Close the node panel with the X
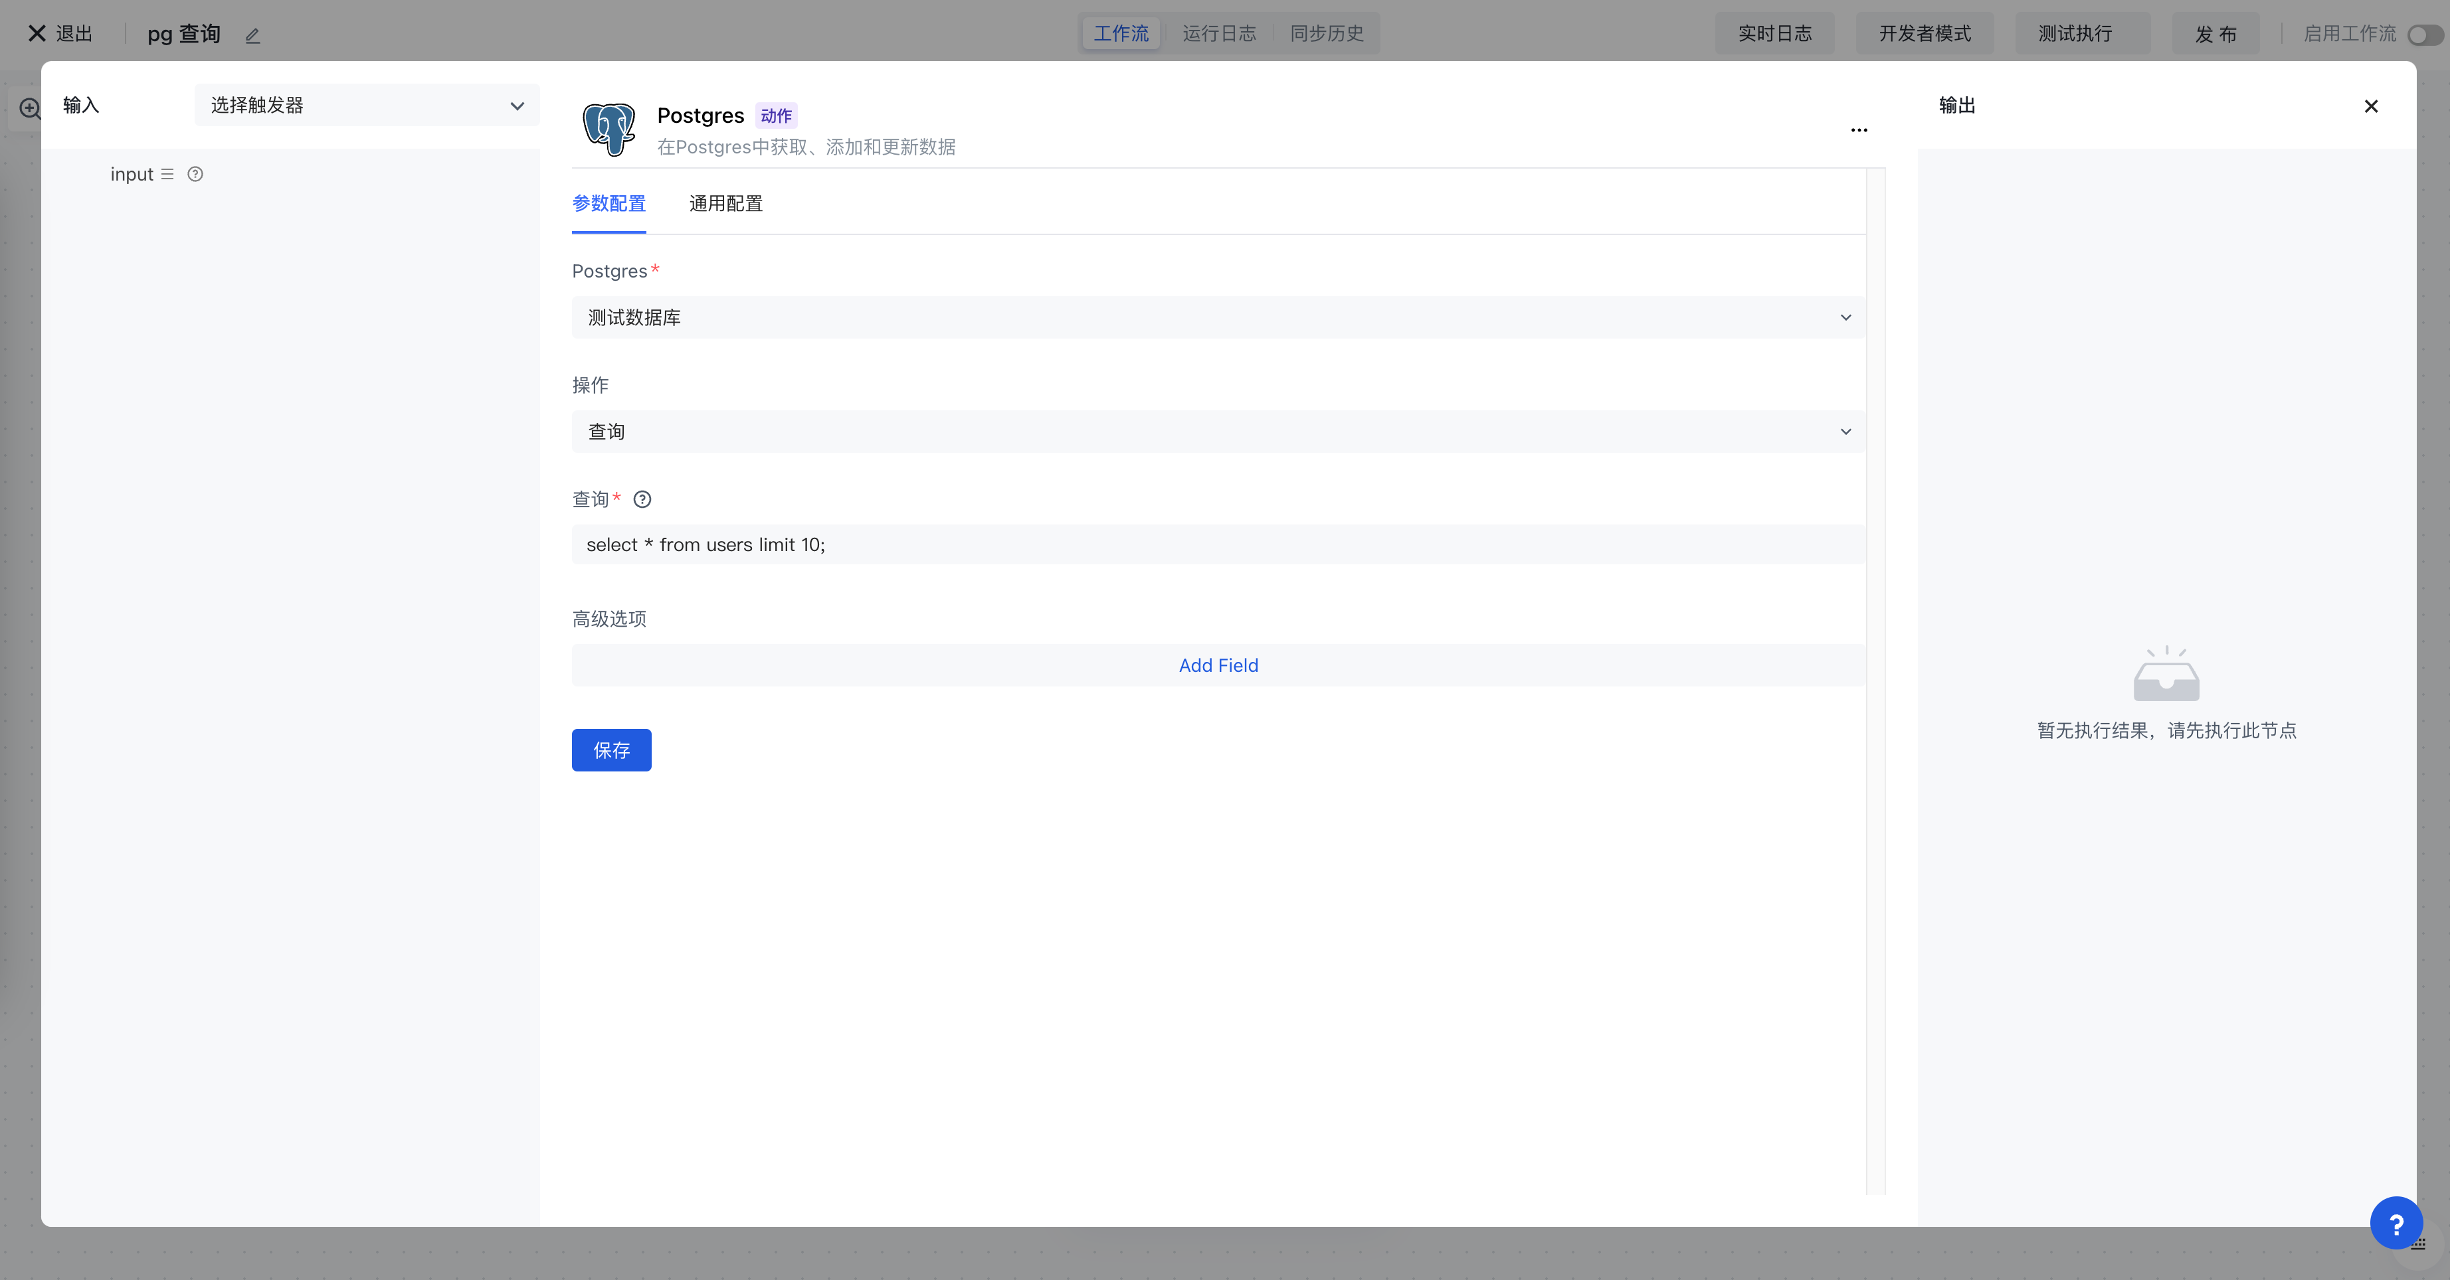2450x1280 pixels. point(2370,106)
